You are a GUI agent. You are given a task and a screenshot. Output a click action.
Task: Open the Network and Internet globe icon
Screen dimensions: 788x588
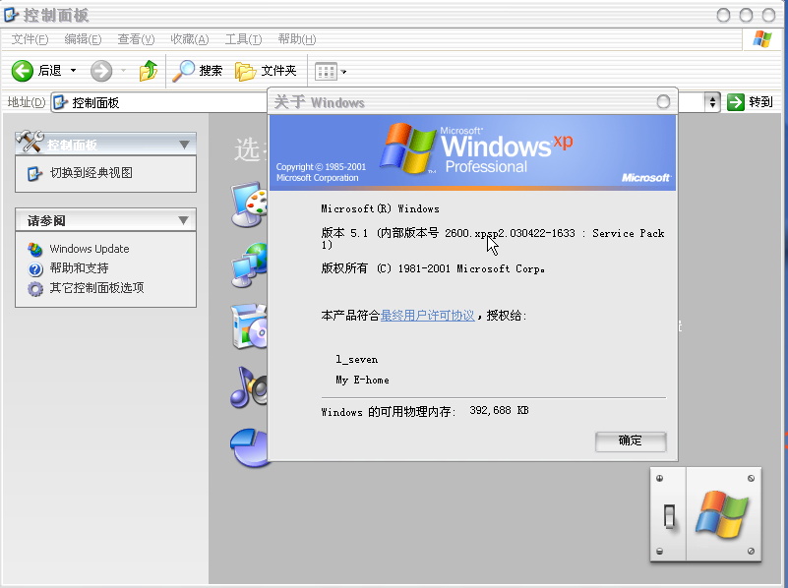pos(249,265)
